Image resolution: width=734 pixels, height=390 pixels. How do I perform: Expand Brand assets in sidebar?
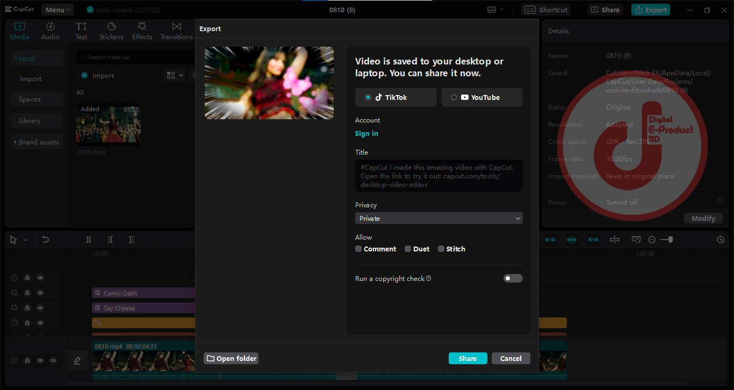pyautogui.click(x=38, y=142)
